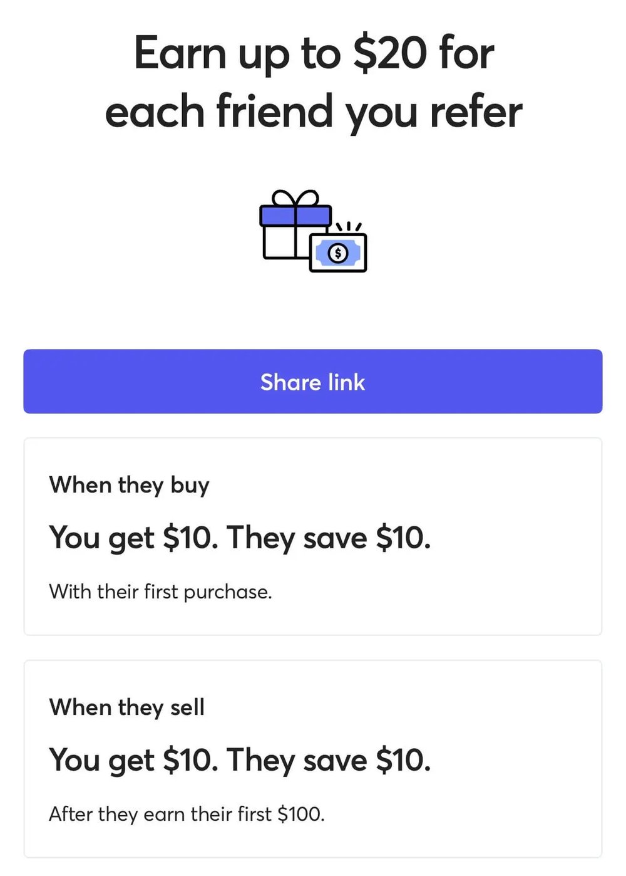
Task: Click the dollar sign symbol on the bill
Action: (338, 253)
